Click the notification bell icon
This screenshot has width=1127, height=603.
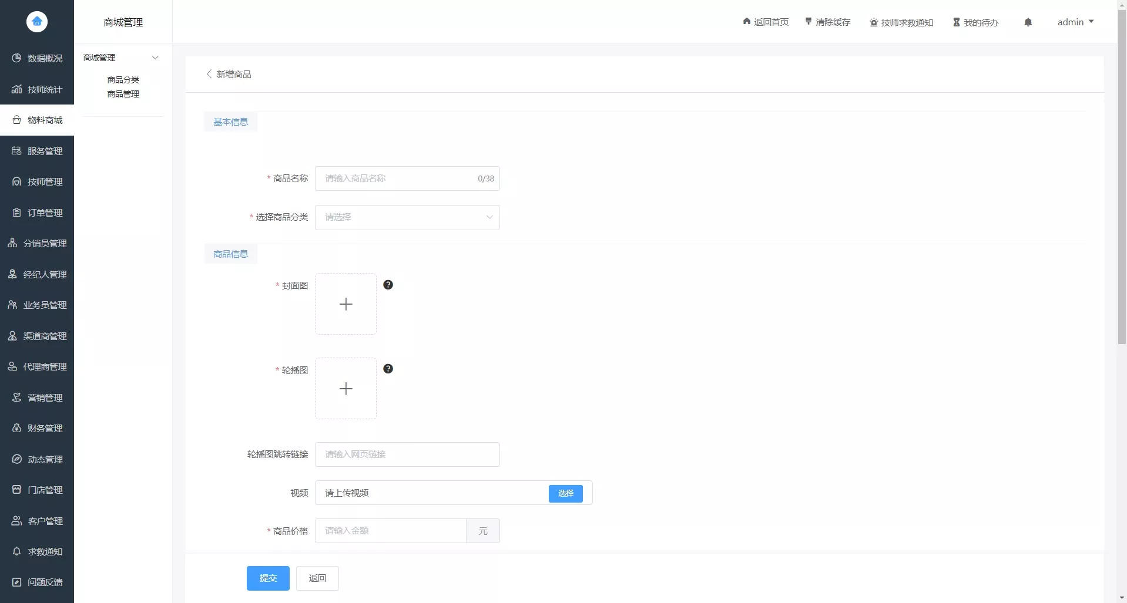[x=1028, y=22]
